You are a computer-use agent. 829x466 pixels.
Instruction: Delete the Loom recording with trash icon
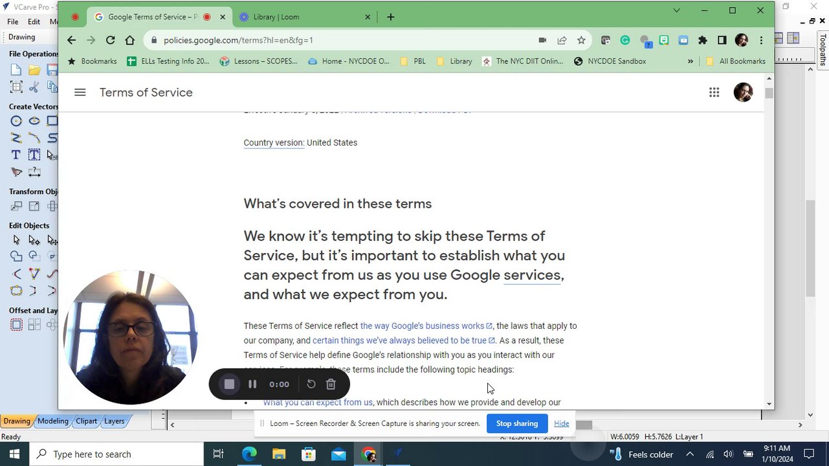coord(331,384)
